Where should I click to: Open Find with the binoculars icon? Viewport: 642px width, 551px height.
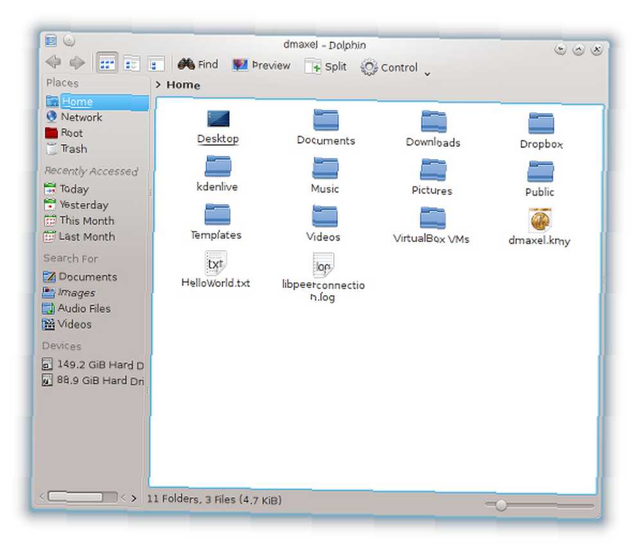coord(198,64)
